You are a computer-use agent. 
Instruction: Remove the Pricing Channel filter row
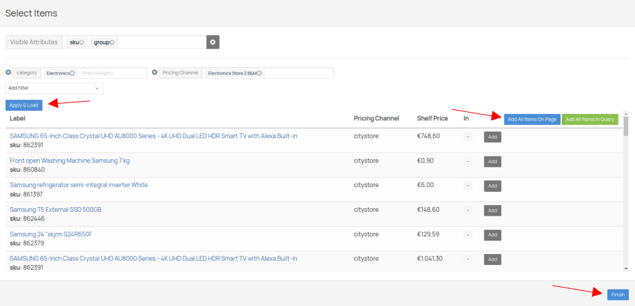coord(154,72)
